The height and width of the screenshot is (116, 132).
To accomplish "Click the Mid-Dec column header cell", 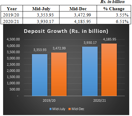I will click(x=78, y=8).
